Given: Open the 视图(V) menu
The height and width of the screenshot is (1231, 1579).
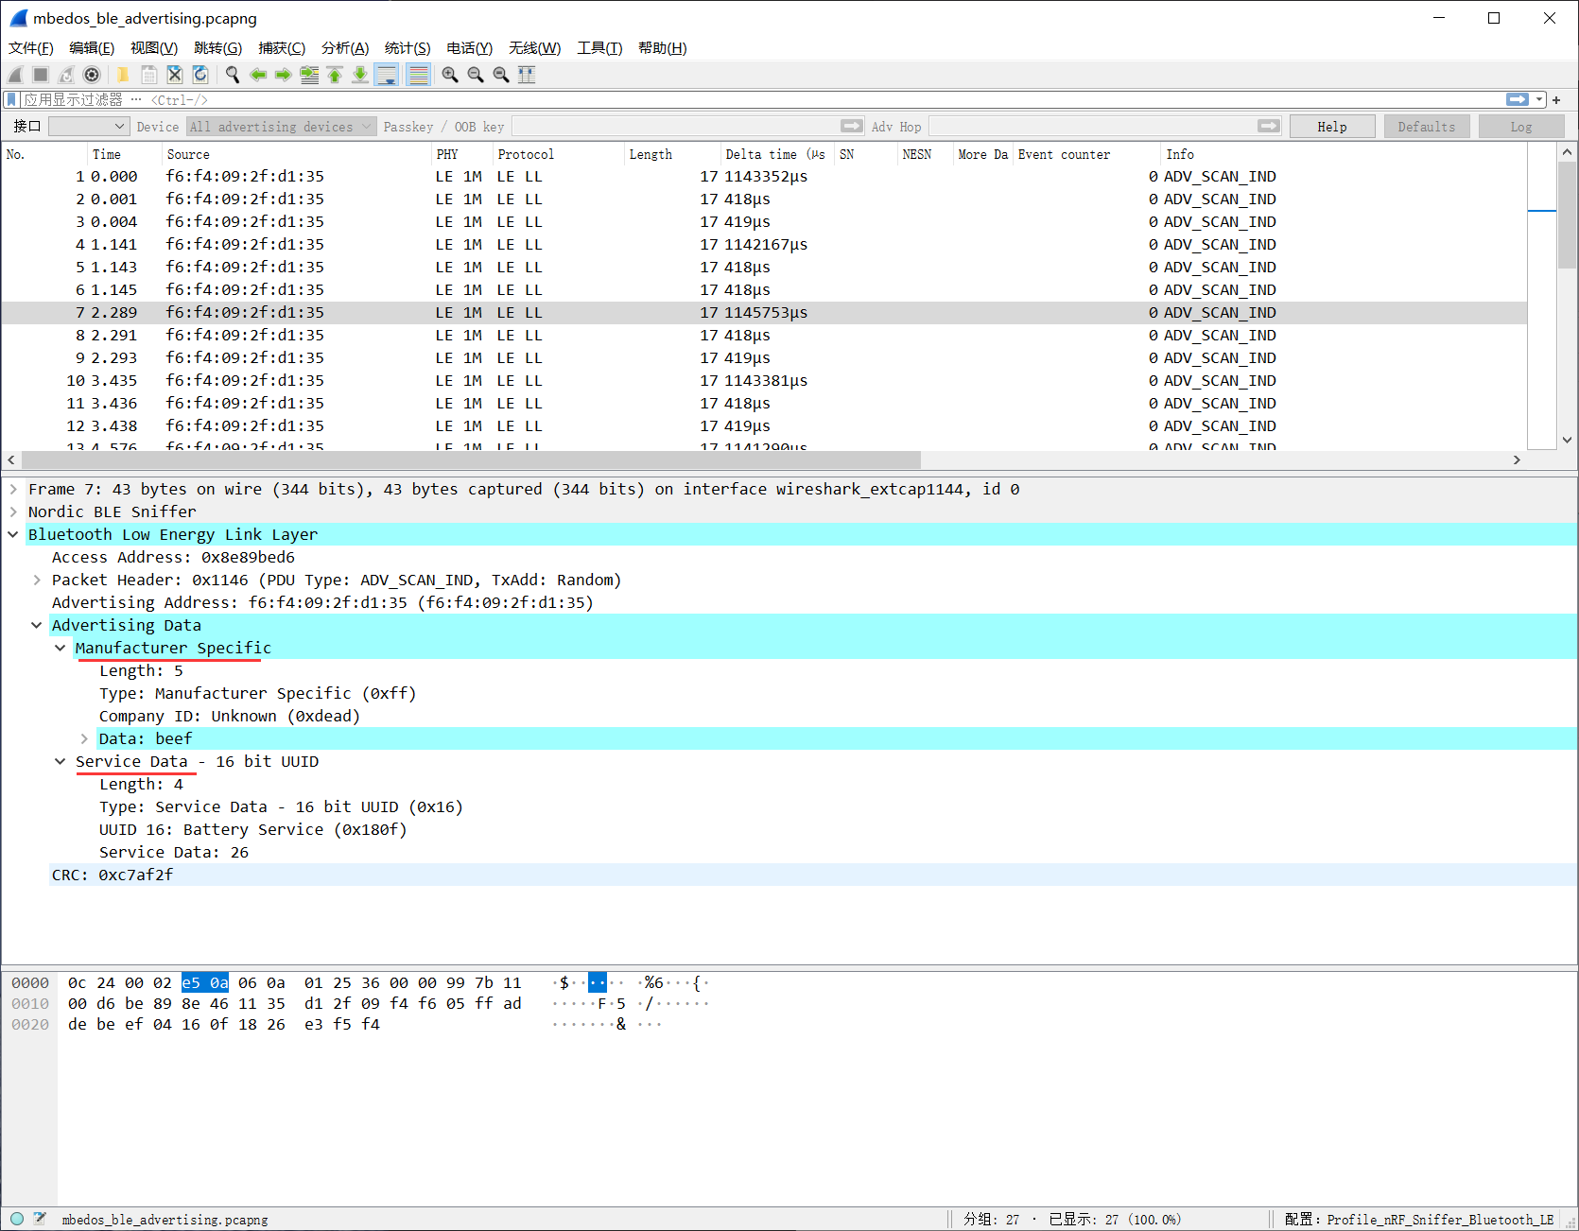Looking at the screenshot, I should (154, 48).
